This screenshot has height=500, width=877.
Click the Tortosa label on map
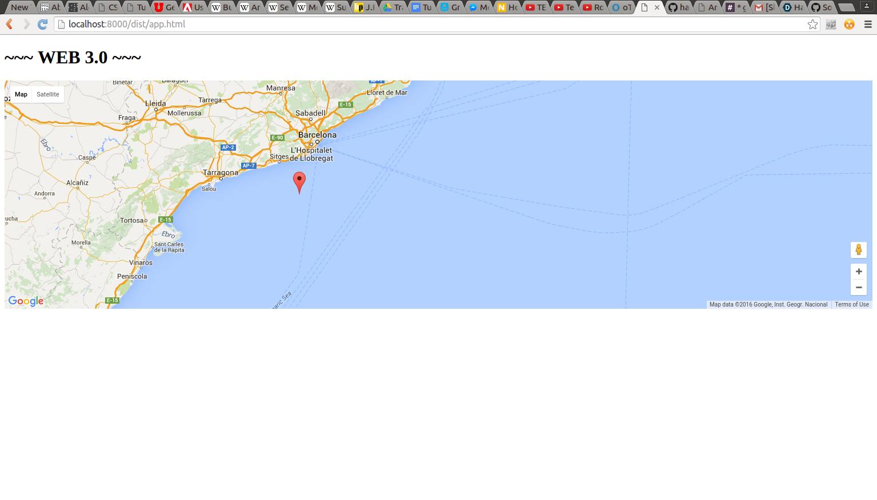[131, 220]
